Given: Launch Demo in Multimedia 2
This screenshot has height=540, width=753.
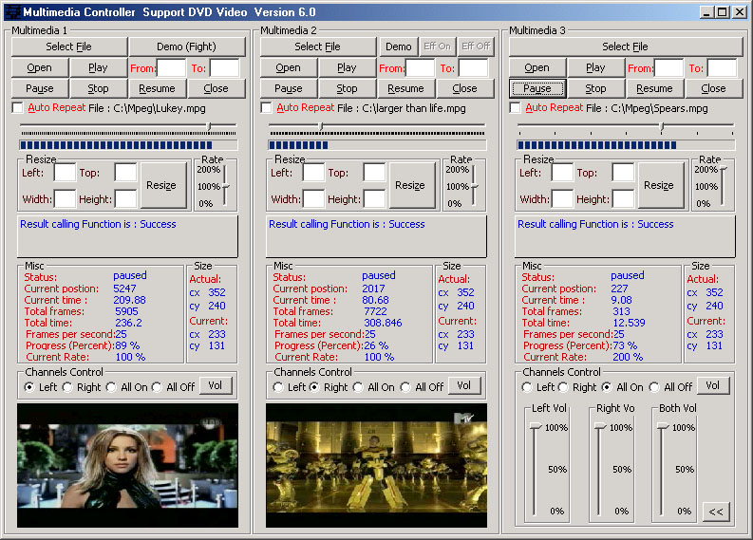Looking at the screenshot, I should [x=399, y=47].
